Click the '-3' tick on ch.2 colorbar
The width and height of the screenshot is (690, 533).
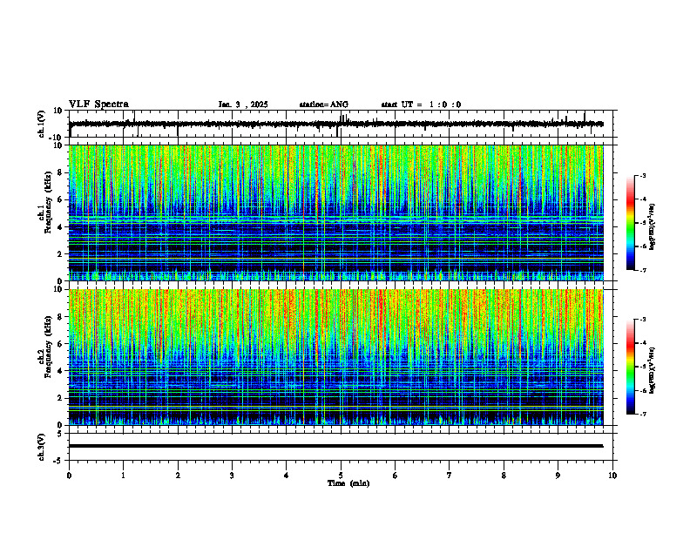[x=643, y=320]
